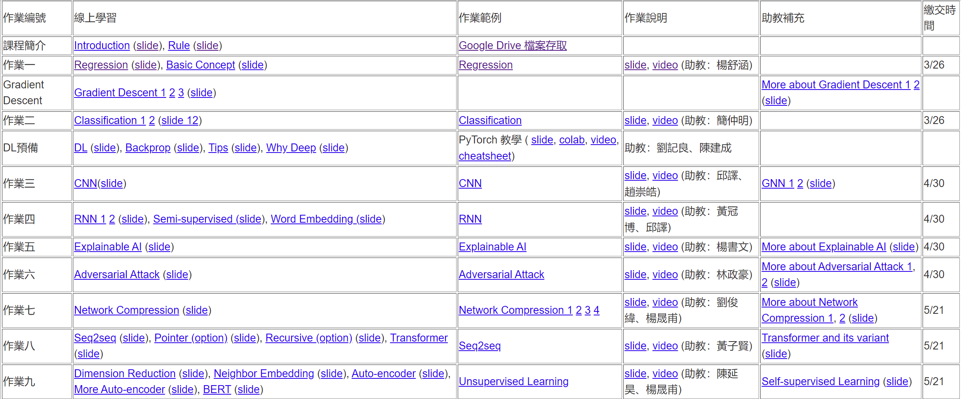Open 作業二 作業說明 slide link by 簡仲明

(x=636, y=120)
